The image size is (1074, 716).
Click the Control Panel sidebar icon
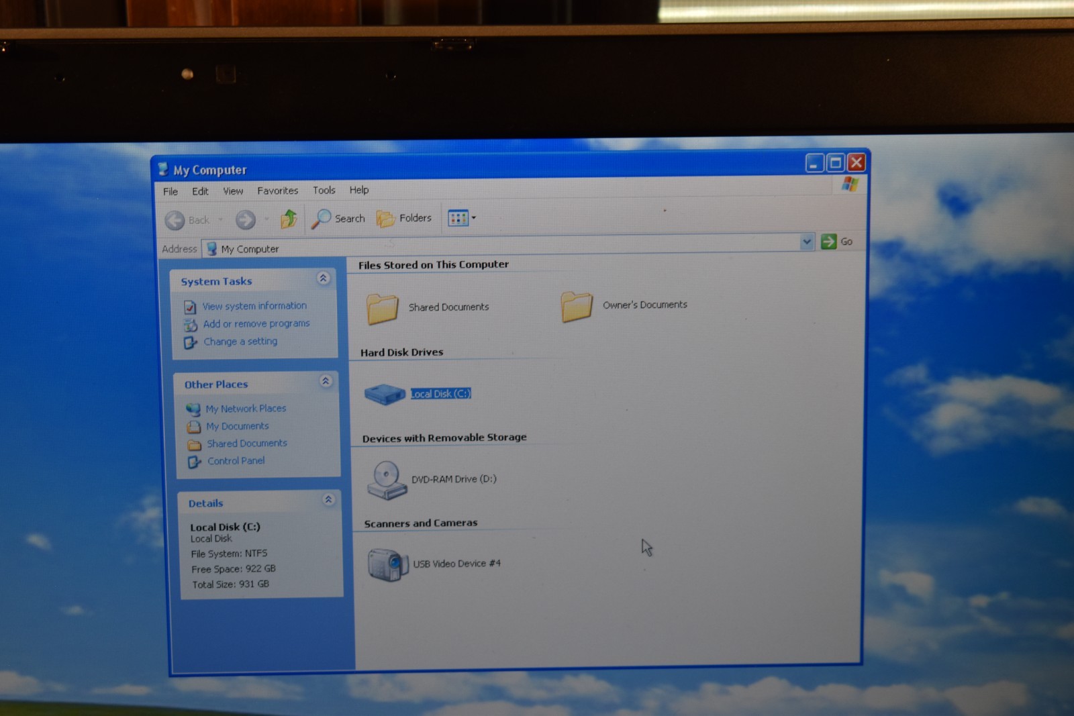coord(195,462)
